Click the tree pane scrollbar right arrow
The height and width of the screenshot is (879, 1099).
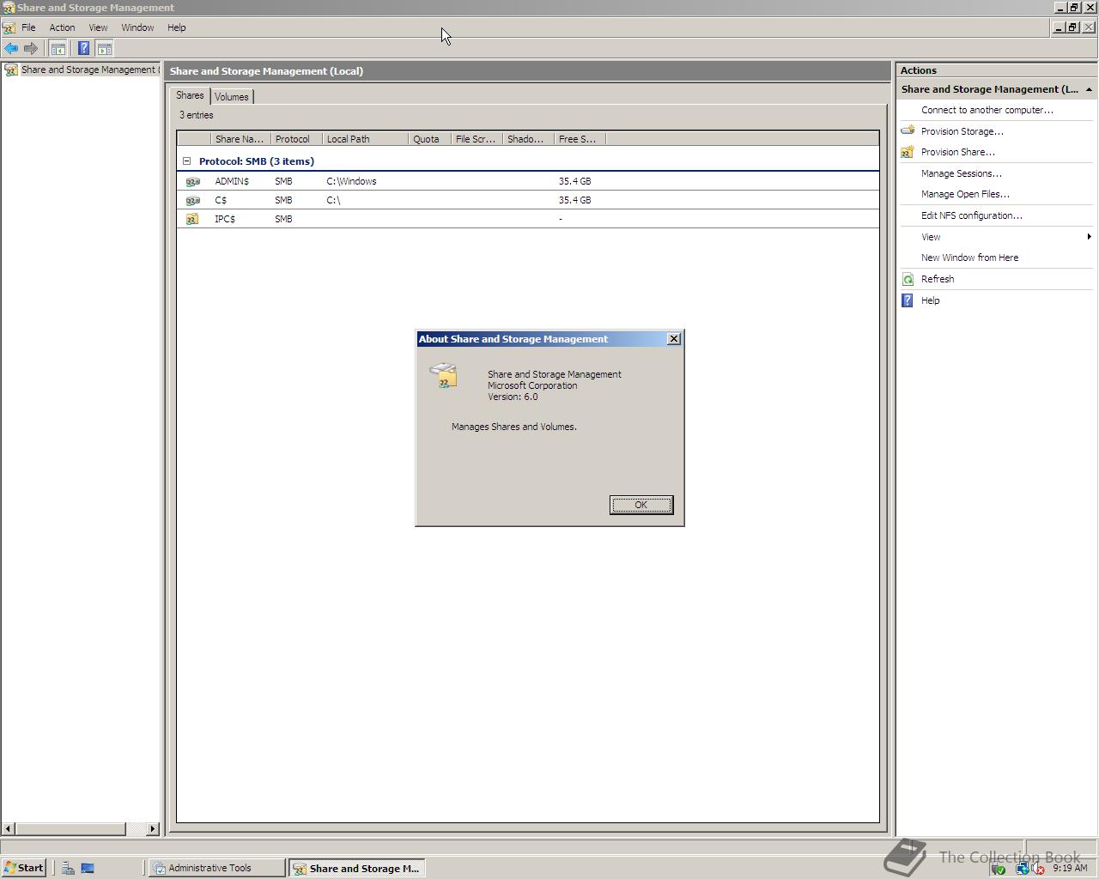[x=153, y=828]
